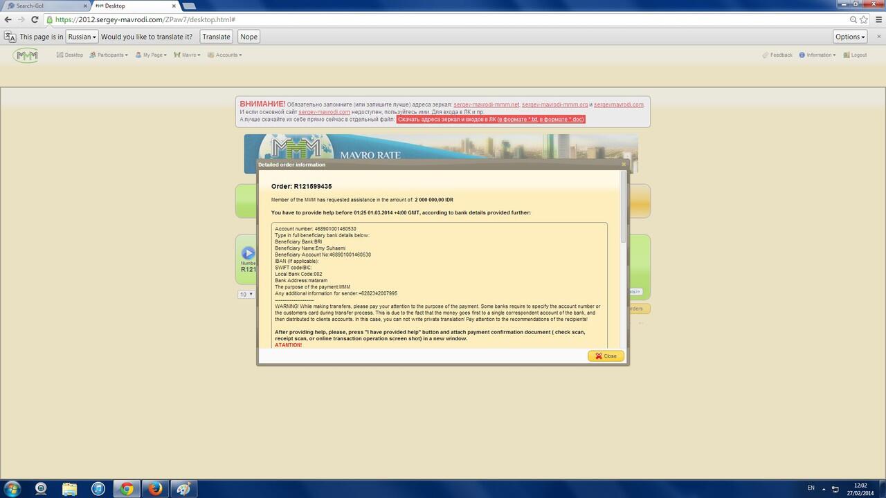
Task: Expand the Accounts menu
Action: pos(225,55)
